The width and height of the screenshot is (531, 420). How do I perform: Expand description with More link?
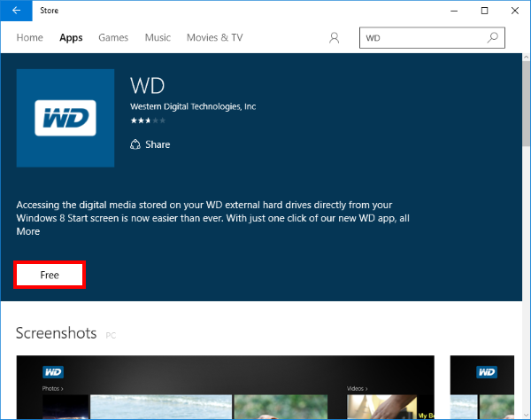(x=28, y=231)
